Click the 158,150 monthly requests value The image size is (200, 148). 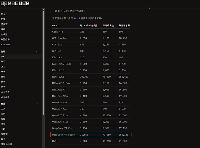pos(124,135)
